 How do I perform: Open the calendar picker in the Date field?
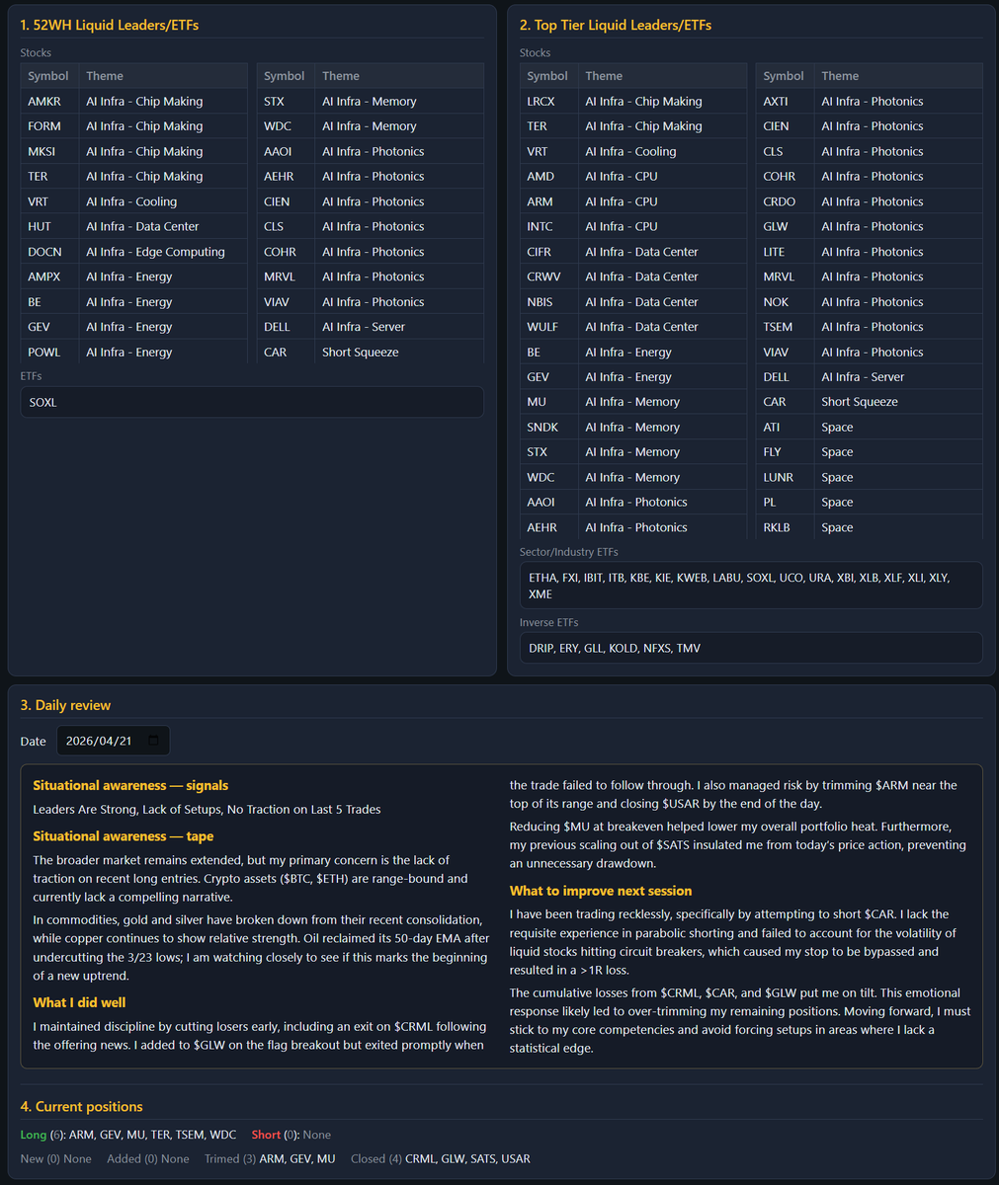point(152,741)
